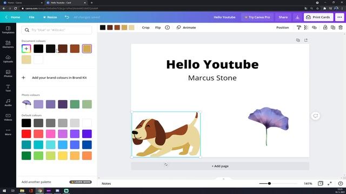Click the colour search field
Viewport: 346px width, 194px height.
pos(57,30)
